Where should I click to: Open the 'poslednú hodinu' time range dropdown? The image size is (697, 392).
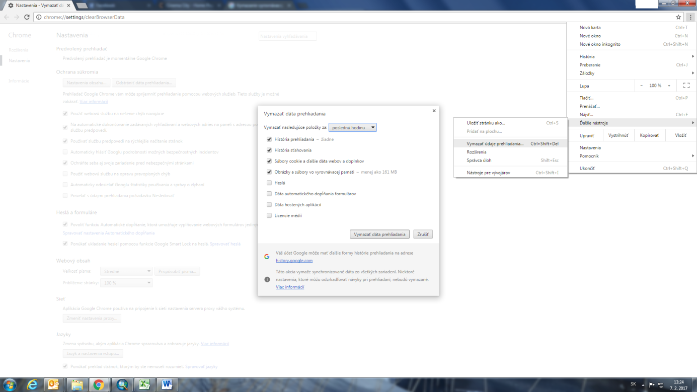352,128
